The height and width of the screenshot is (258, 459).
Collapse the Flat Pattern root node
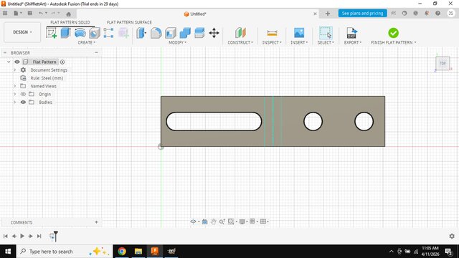click(9, 62)
